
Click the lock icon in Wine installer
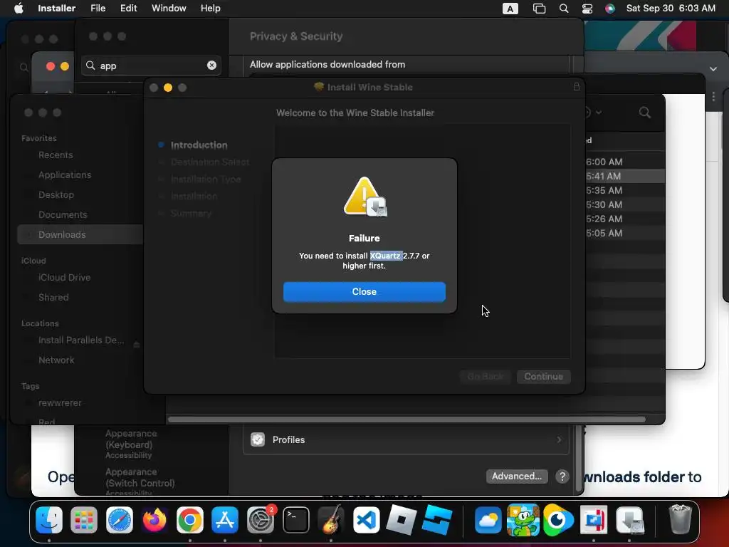[x=577, y=86]
